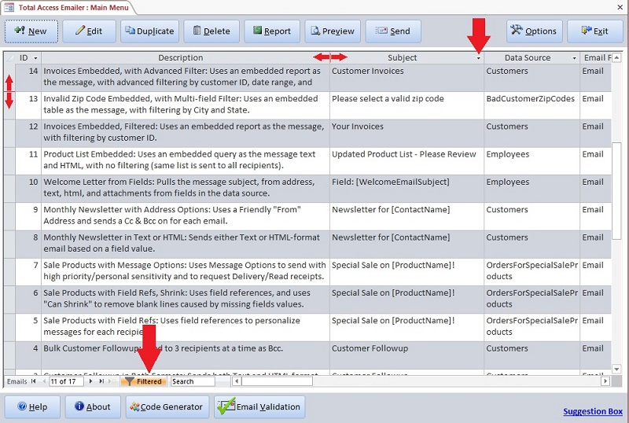Expand the ID column dropdown arrow

[35, 58]
